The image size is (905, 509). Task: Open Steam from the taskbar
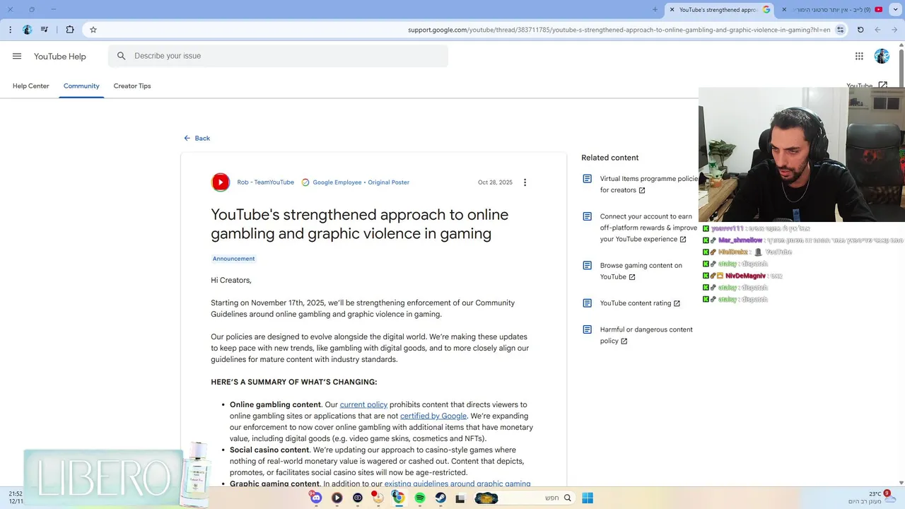tap(440, 498)
